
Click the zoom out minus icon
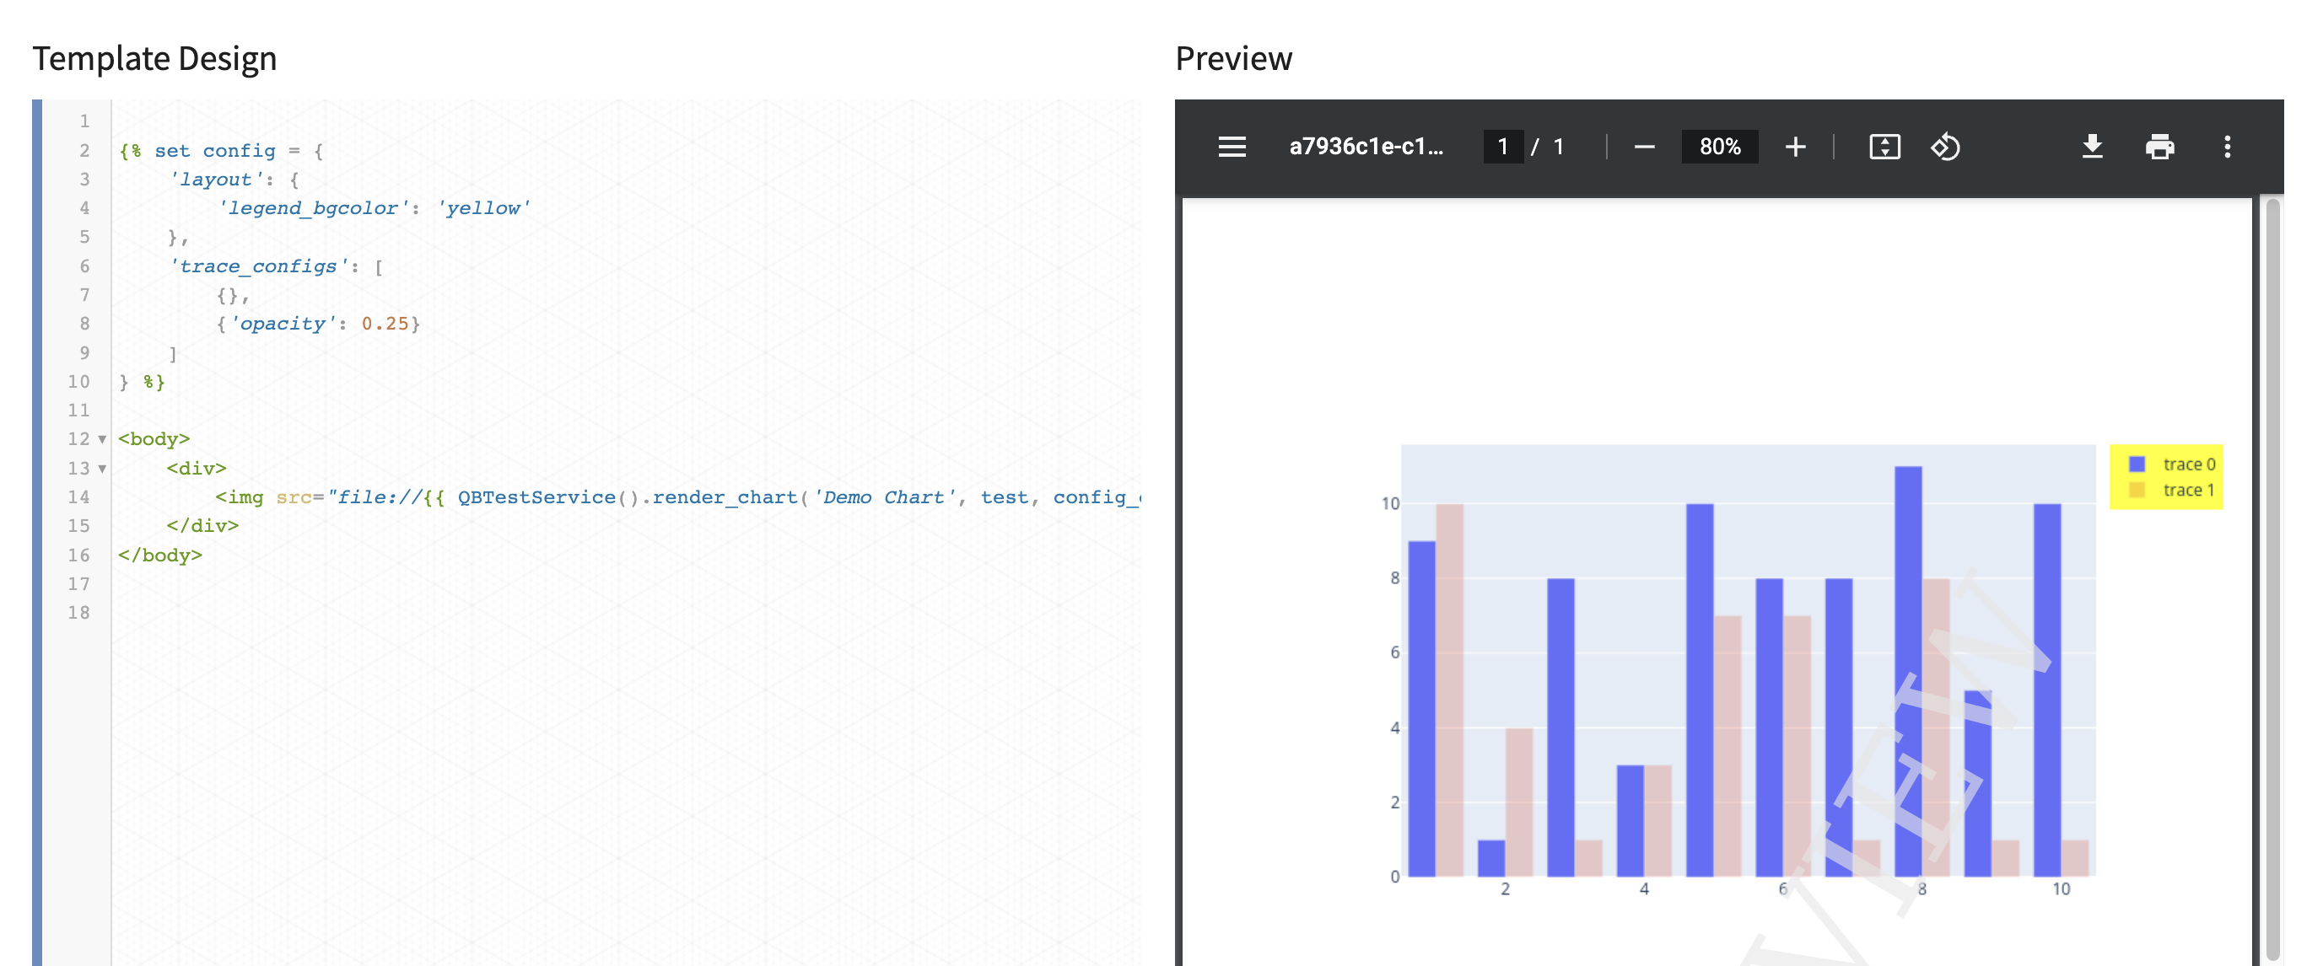coord(1644,147)
